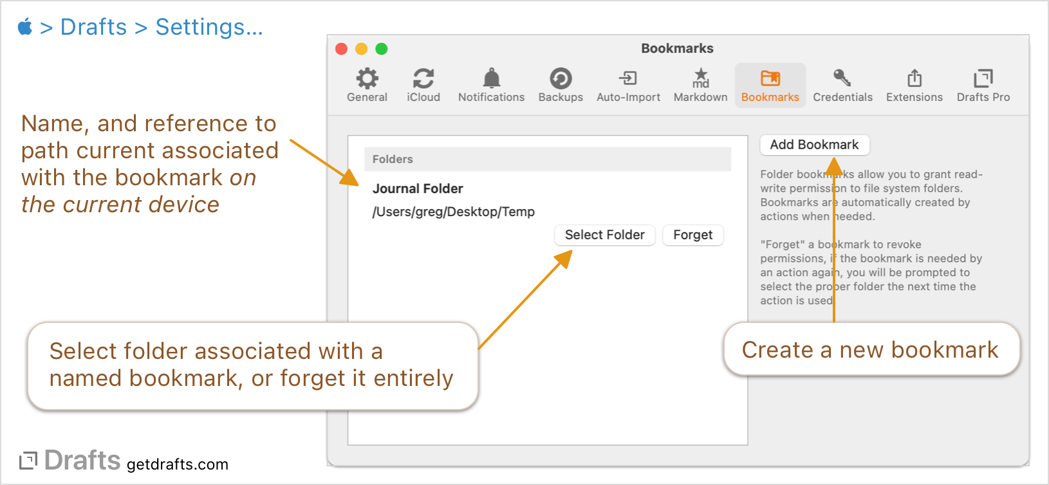Open Extensions share settings icon
Screen dimensions: 1049x485
914,78
